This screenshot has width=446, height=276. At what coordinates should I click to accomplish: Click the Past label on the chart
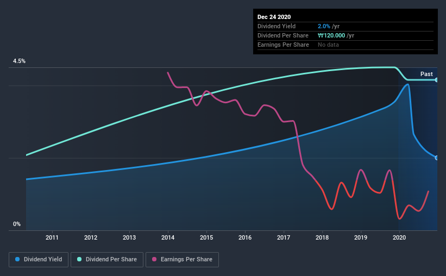[x=426, y=74]
